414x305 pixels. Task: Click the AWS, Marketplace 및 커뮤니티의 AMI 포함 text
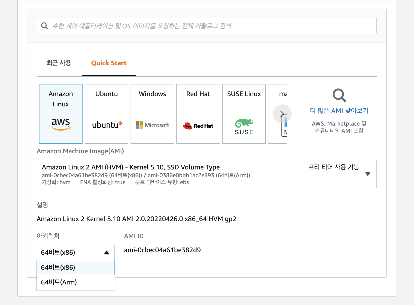click(x=339, y=127)
